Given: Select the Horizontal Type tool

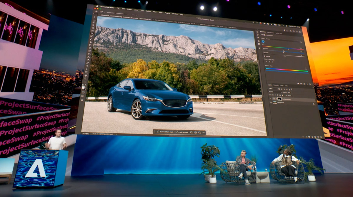Looking at the screenshot, I should pyautogui.click(x=87, y=66).
